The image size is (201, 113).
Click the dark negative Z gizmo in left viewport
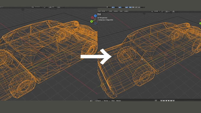pos(95,23)
